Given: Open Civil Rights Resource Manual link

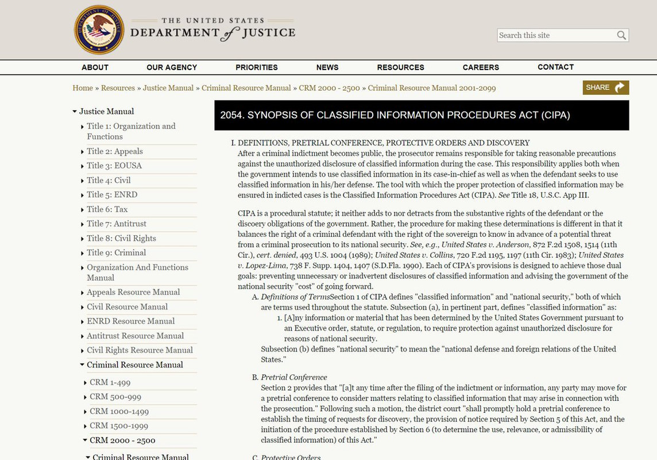Looking at the screenshot, I should (140, 350).
